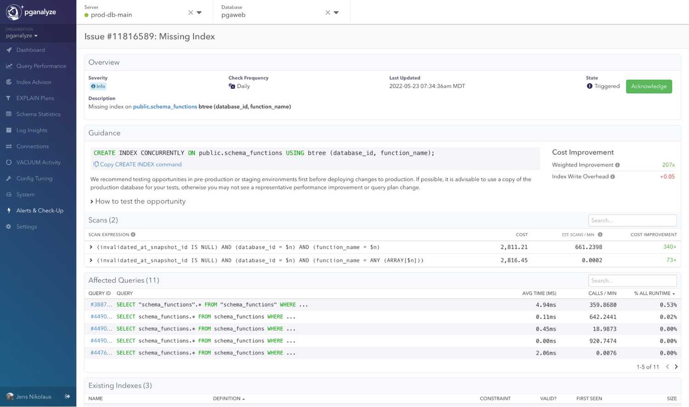This screenshot has height=407, width=689.
Task: Open Schema Statistics
Action: click(x=39, y=114)
